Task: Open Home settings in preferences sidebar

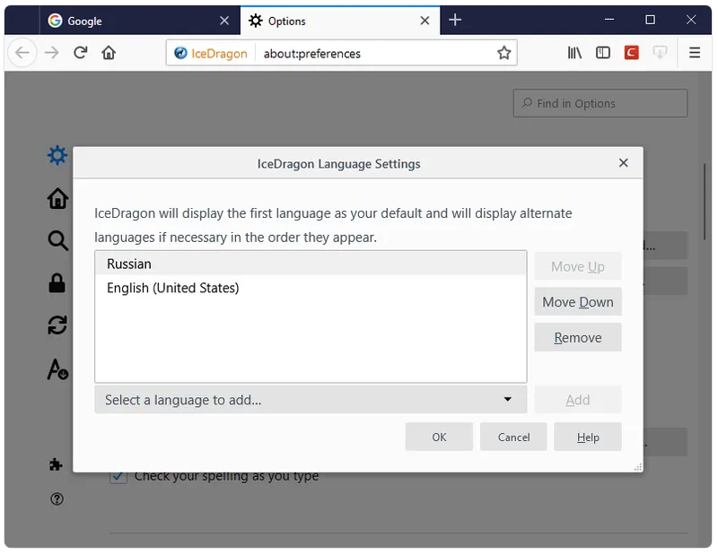Action: coord(57,198)
